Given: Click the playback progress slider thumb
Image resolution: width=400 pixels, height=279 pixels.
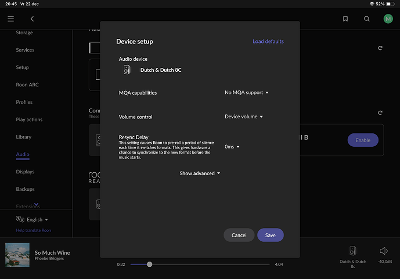Looking at the screenshot, I should click(x=149, y=264).
